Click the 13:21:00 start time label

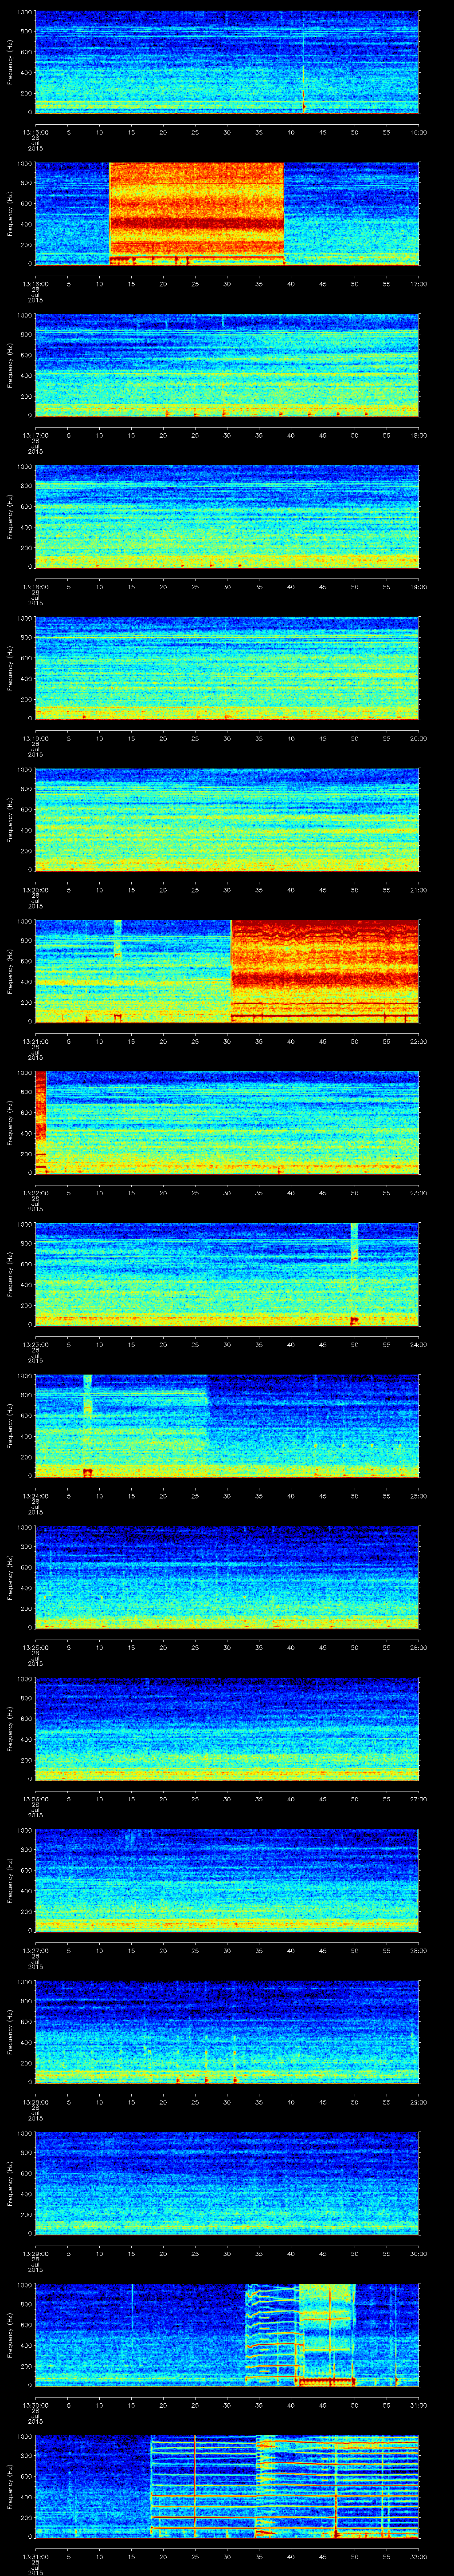(35, 1042)
